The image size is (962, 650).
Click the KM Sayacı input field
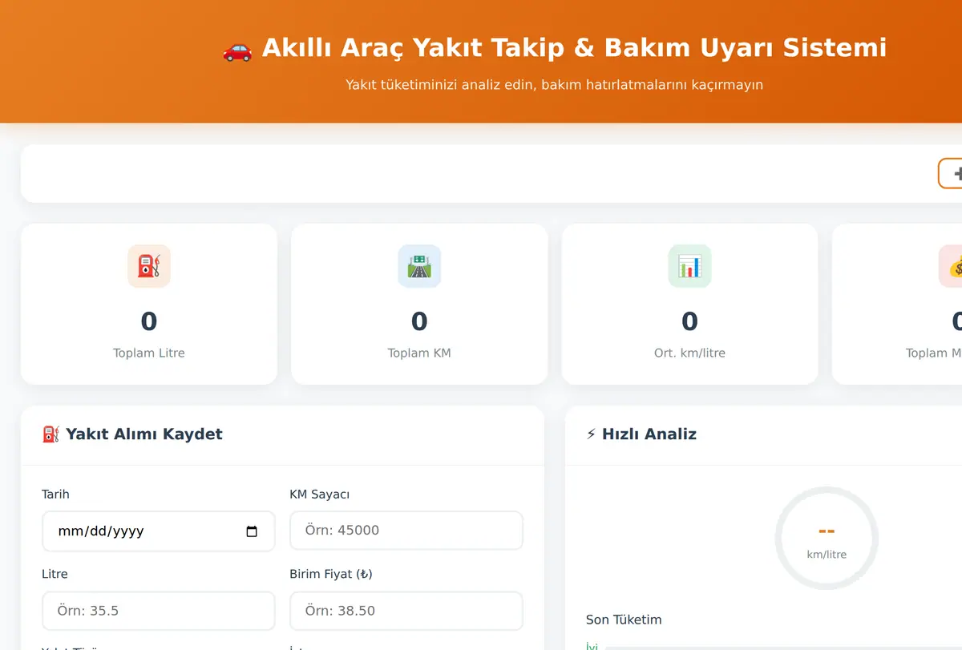pos(406,531)
